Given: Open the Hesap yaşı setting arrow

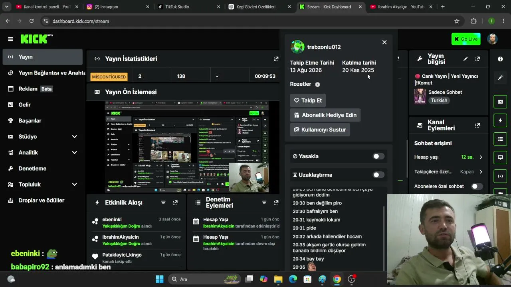Looking at the screenshot, I should (x=481, y=157).
